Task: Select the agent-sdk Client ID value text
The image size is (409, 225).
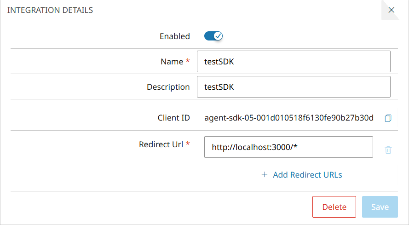Action: click(289, 118)
